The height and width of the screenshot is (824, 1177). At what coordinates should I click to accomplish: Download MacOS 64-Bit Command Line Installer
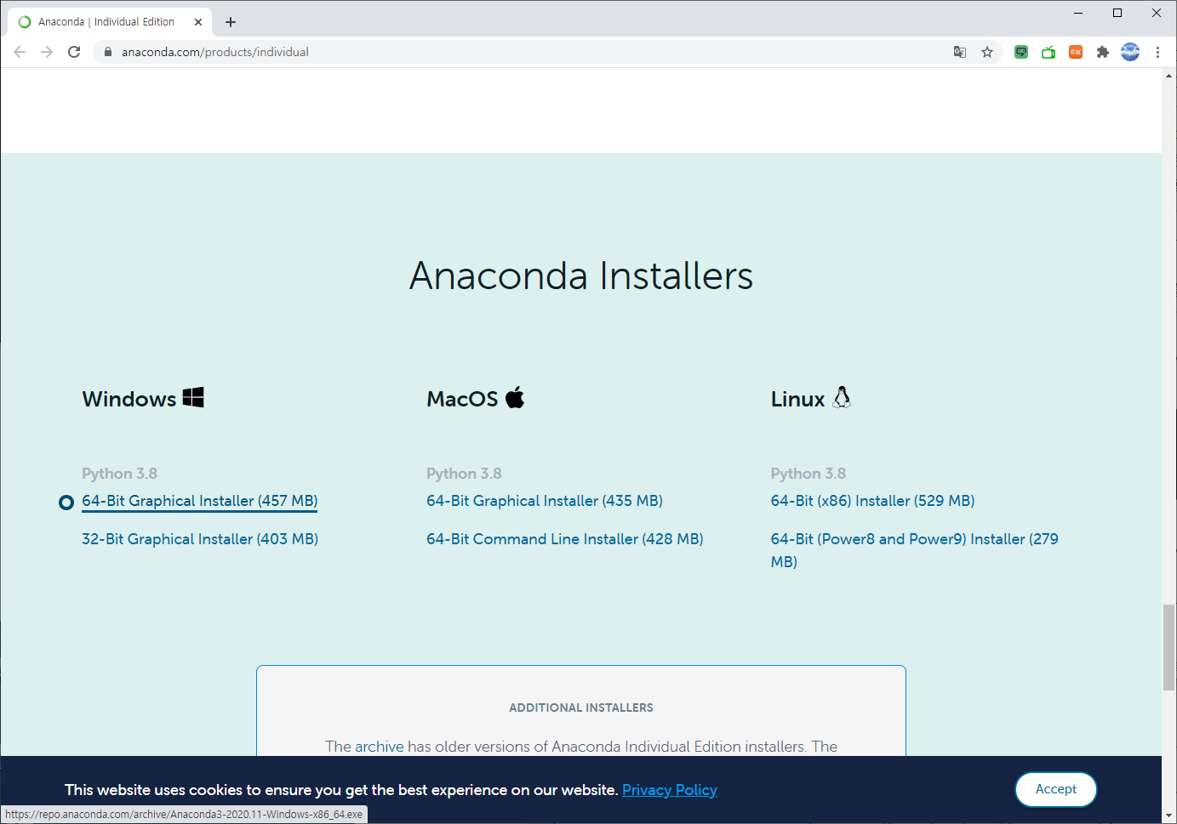click(565, 539)
